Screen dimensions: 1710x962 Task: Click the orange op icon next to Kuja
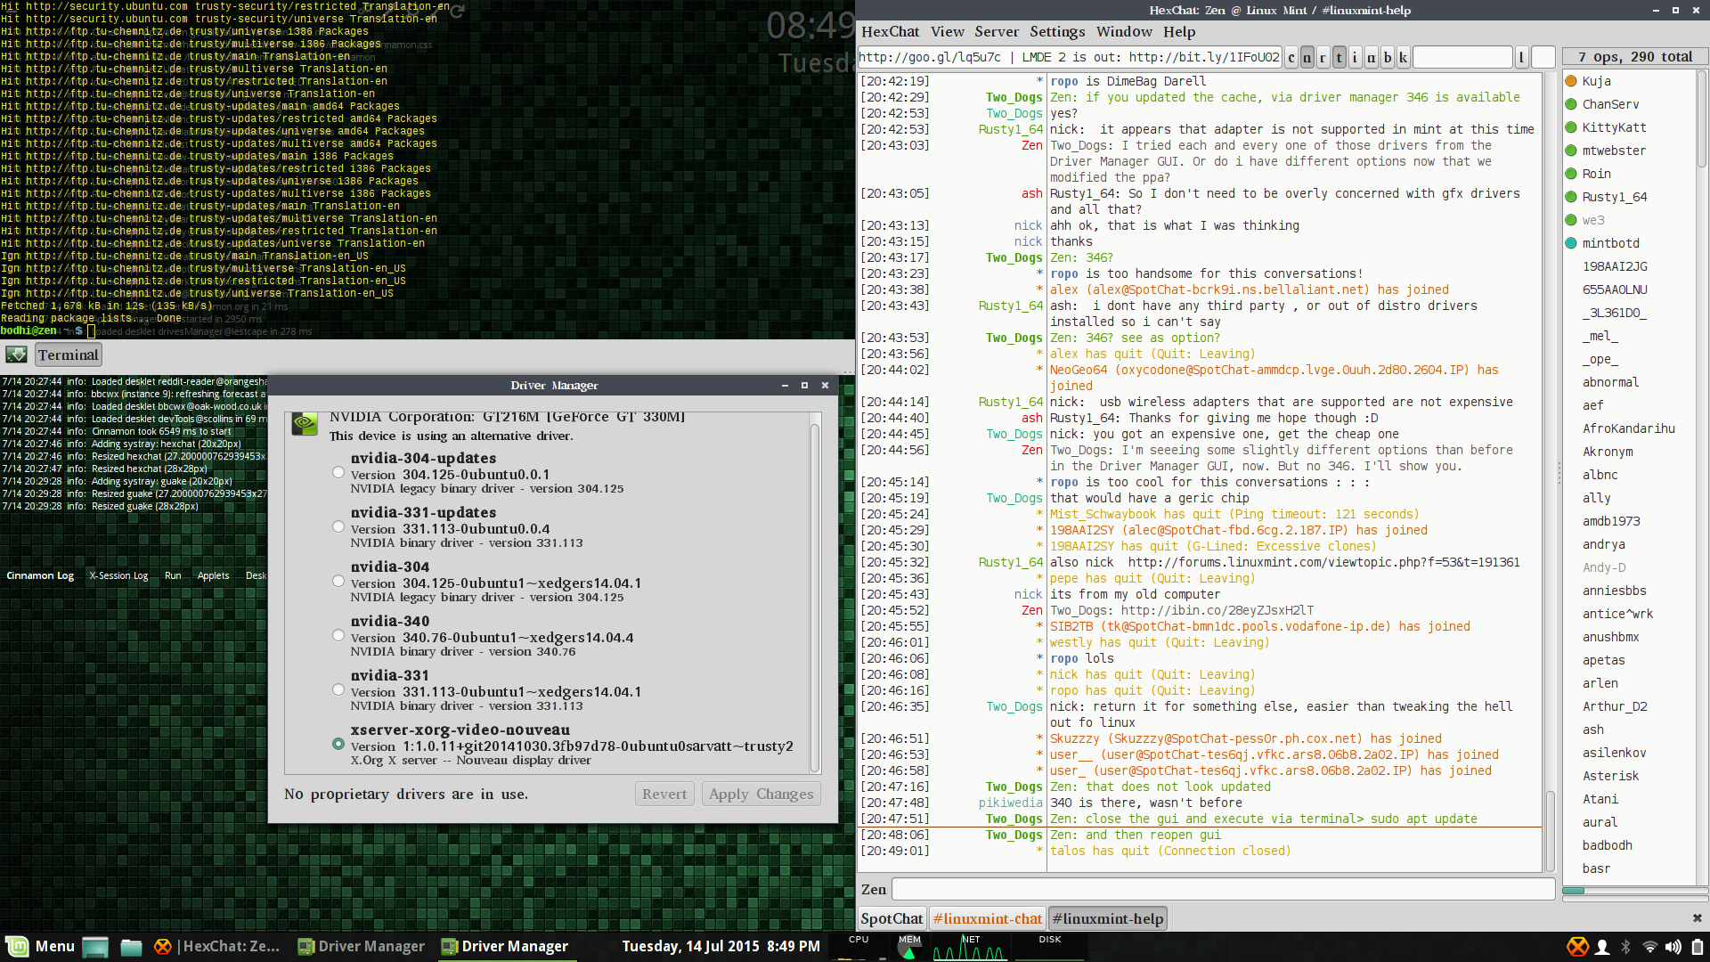coord(1571,81)
